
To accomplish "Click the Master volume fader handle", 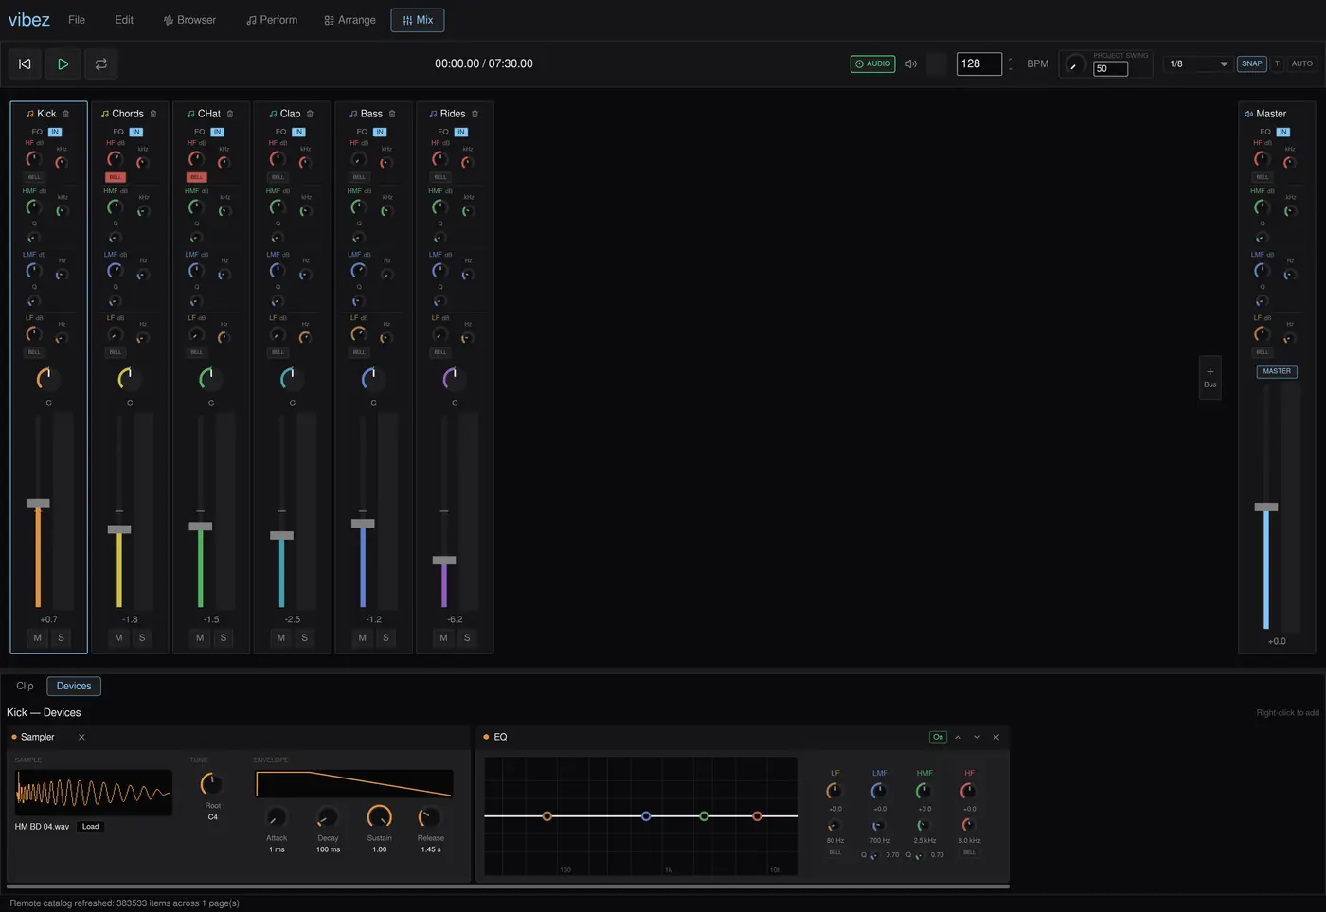I will coord(1266,507).
